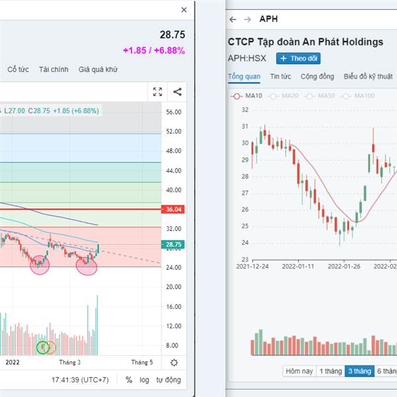Open chart settings gear icon
Screen dimensions: 397x397
174,362
